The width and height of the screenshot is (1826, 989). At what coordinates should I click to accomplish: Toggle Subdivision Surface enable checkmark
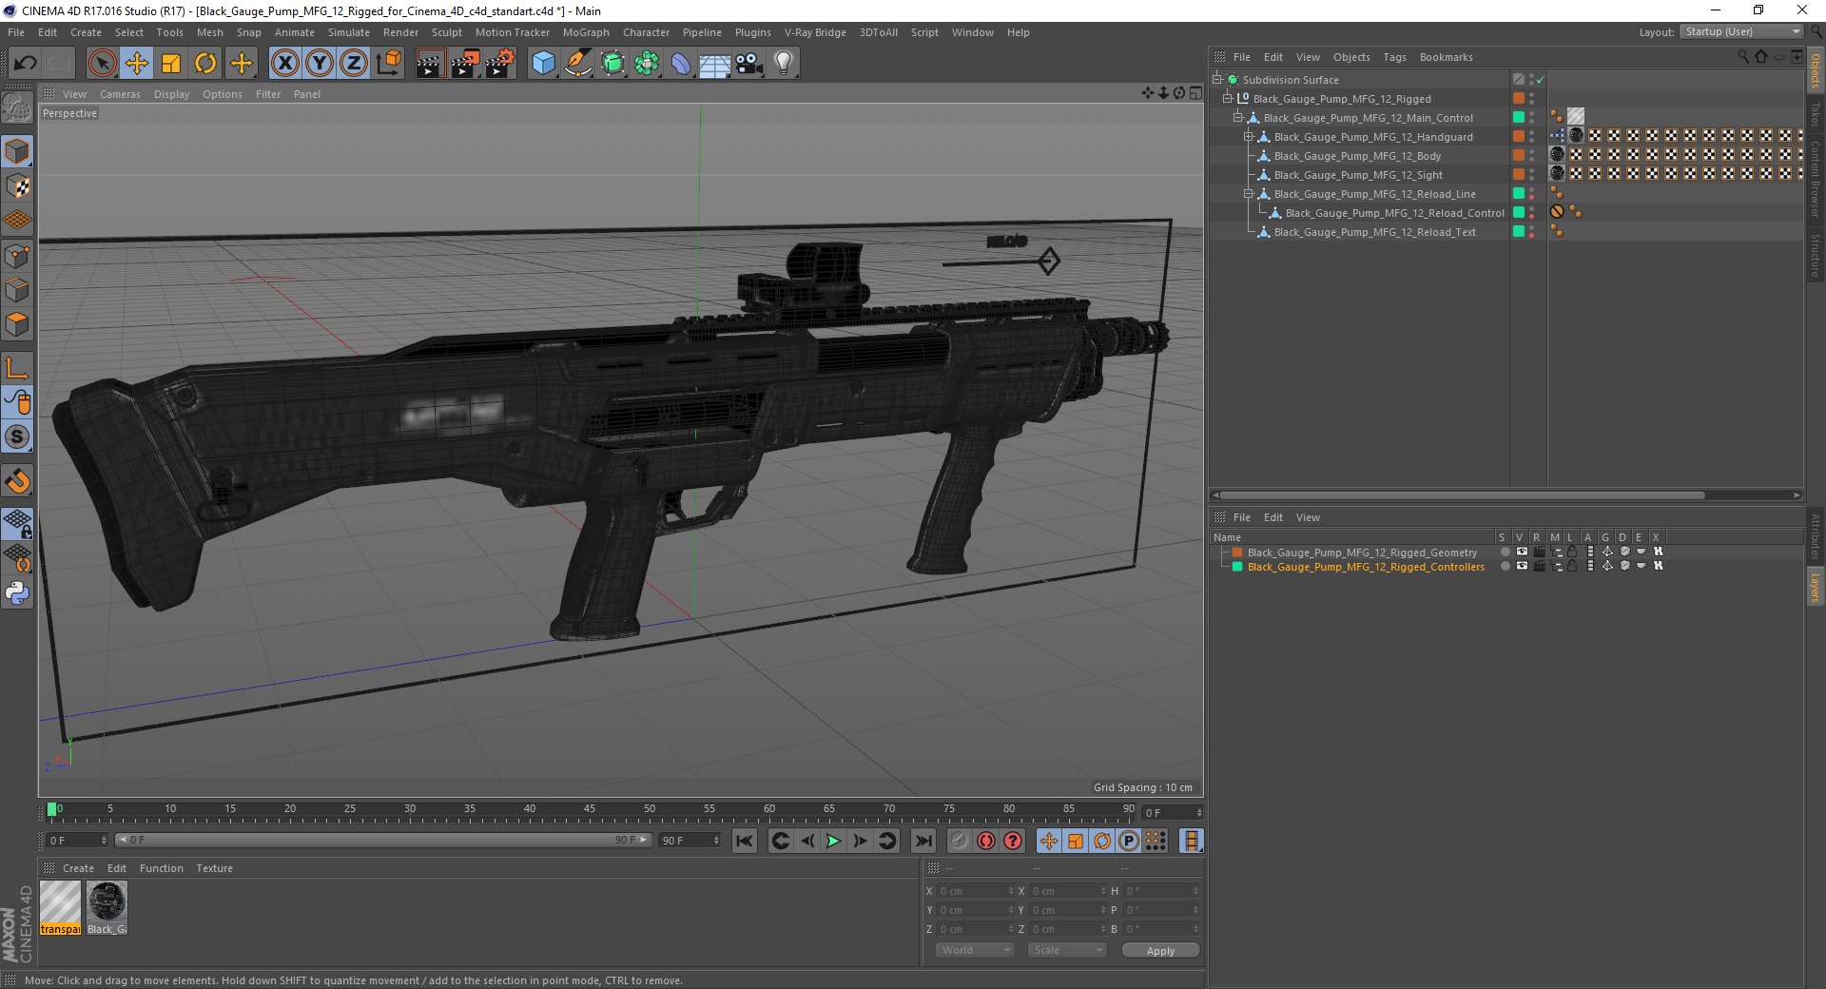1541,80
